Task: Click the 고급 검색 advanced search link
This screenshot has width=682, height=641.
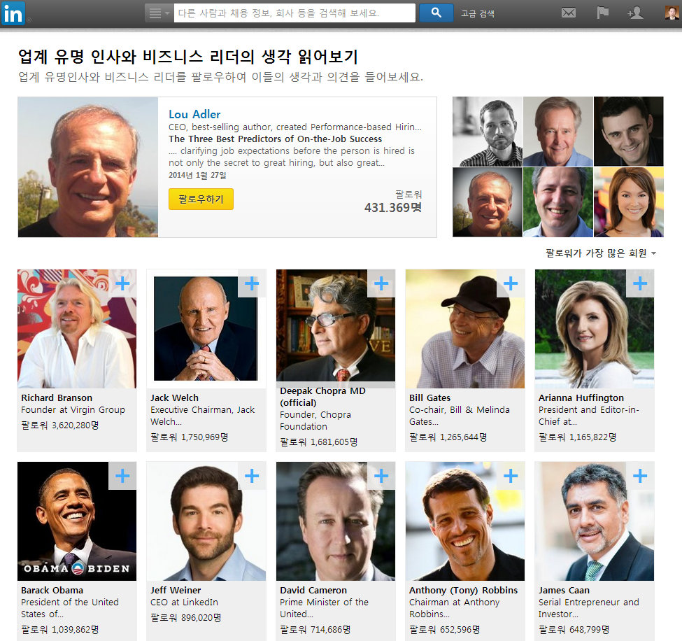Action: click(478, 13)
